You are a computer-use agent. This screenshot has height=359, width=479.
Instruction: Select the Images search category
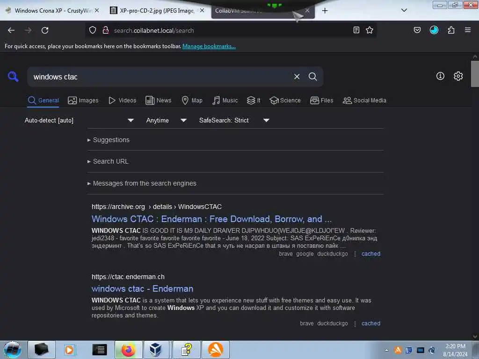click(83, 101)
